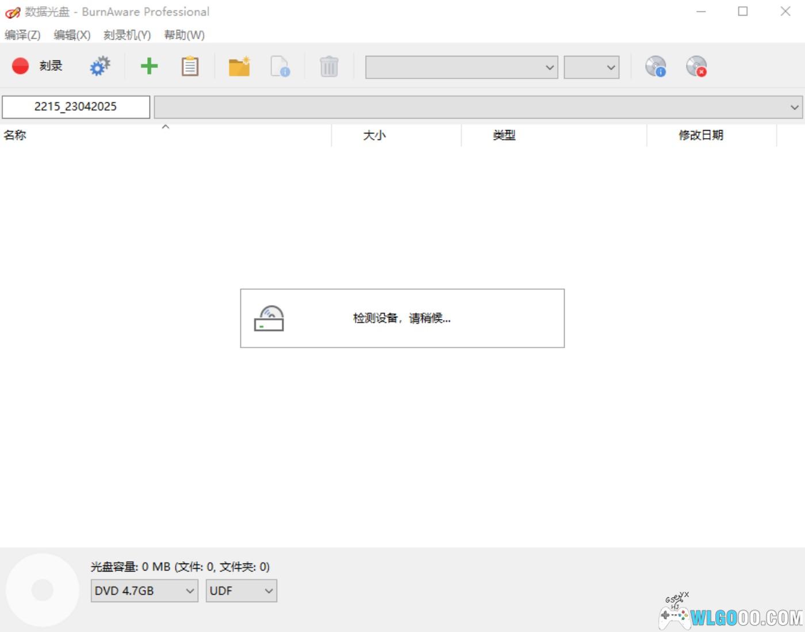Sort by 名称 column header
The width and height of the screenshot is (805, 632).
click(x=15, y=135)
